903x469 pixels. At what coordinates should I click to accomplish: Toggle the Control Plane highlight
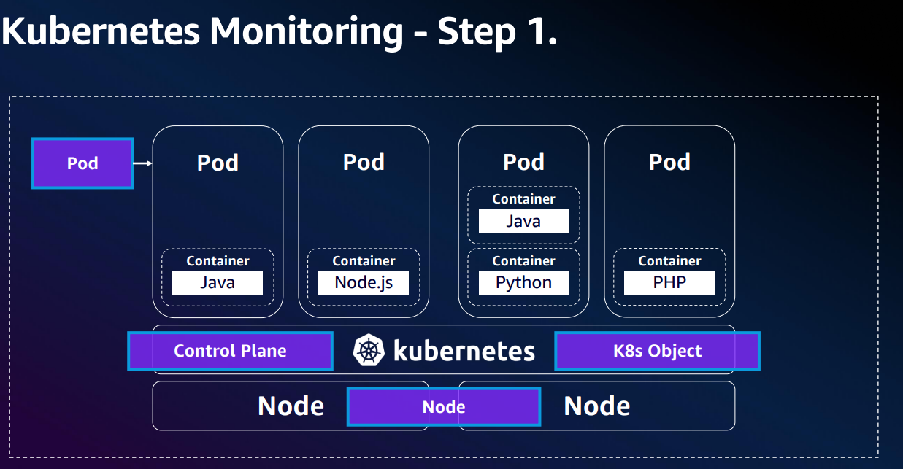(x=229, y=351)
